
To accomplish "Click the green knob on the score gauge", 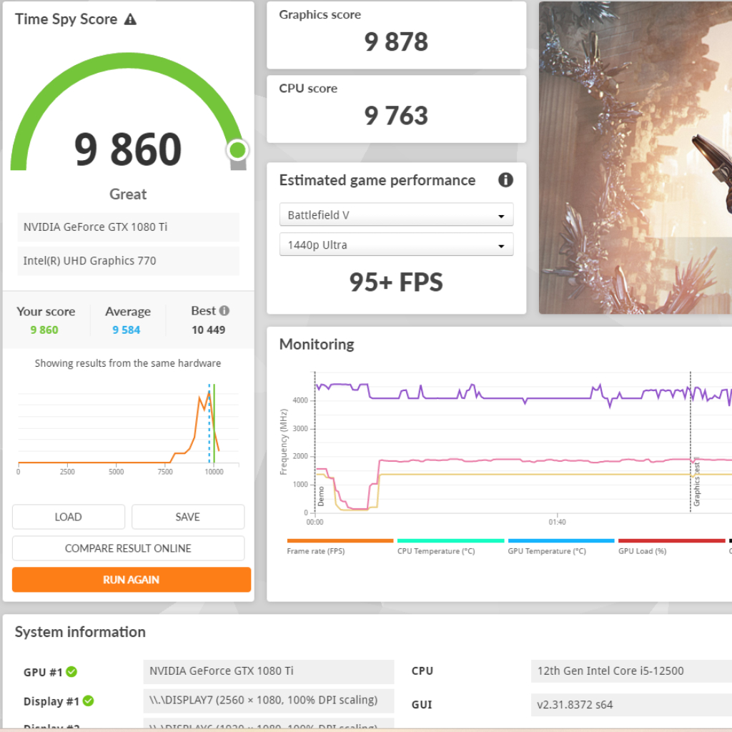I will [237, 150].
